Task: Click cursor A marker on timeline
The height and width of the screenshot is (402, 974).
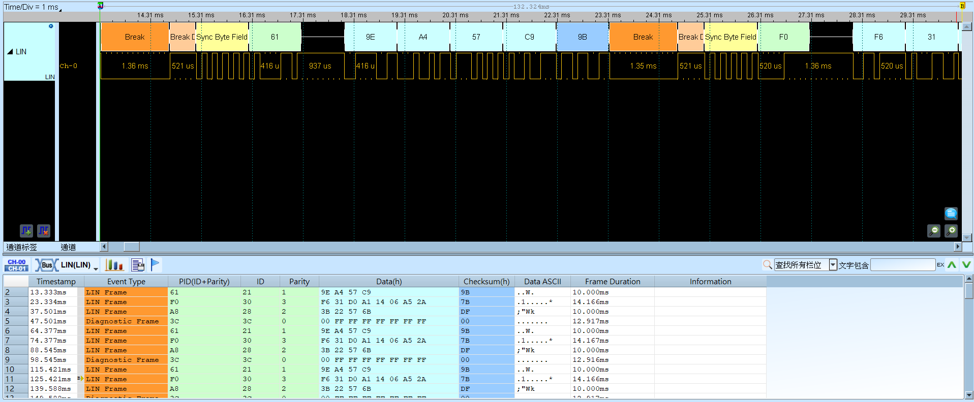Action: pyautogui.click(x=101, y=6)
